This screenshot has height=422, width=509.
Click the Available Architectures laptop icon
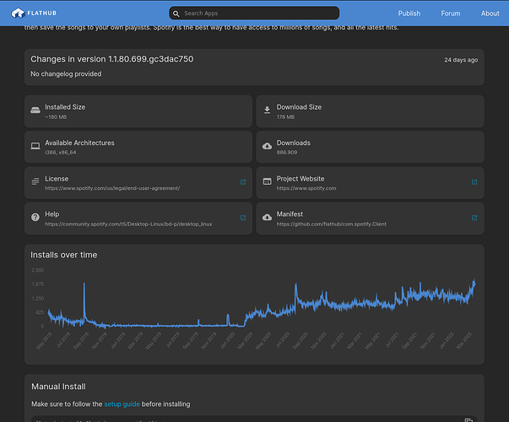click(35, 146)
